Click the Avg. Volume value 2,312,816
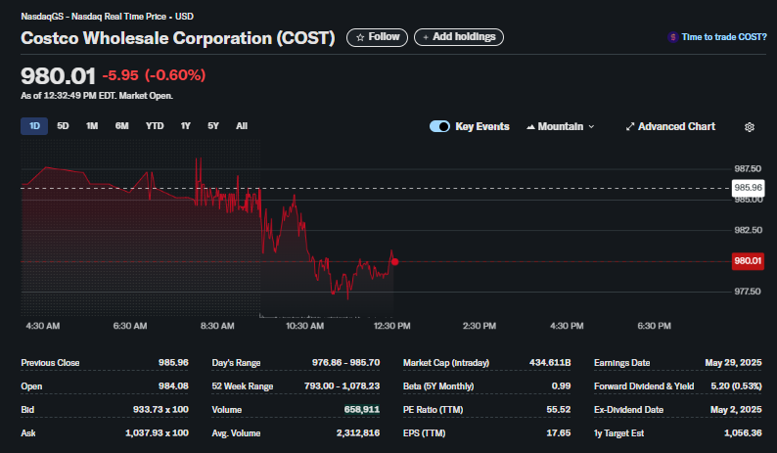777x453 pixels. (x=358, y=433)
